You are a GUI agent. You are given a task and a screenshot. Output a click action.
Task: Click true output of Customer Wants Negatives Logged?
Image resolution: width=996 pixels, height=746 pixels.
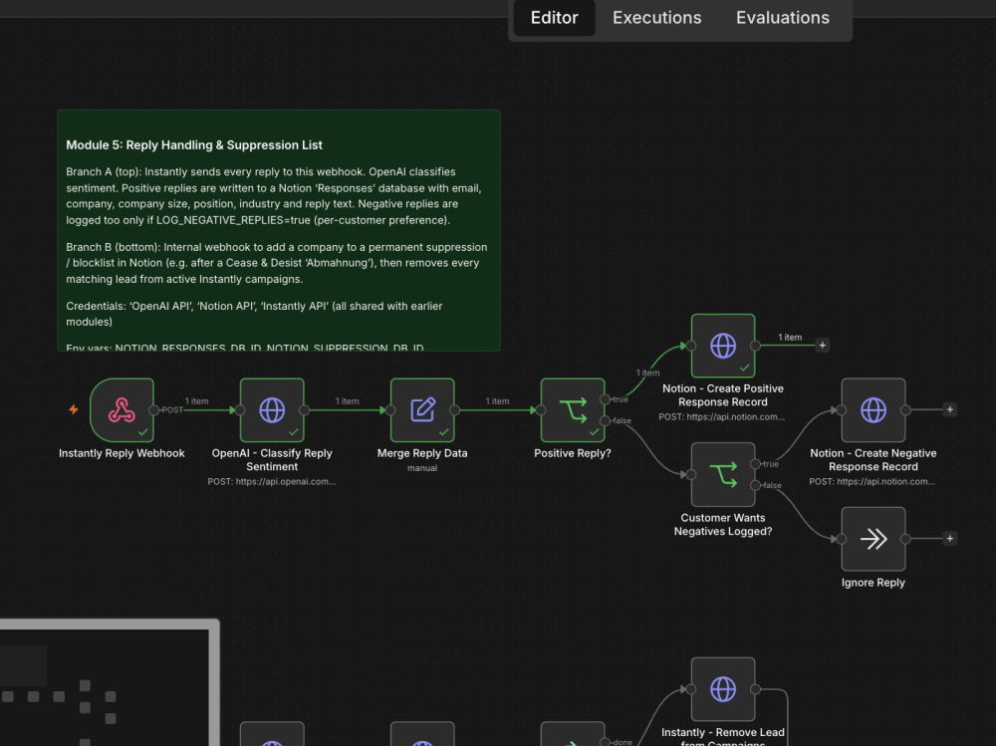coord(755,464)
